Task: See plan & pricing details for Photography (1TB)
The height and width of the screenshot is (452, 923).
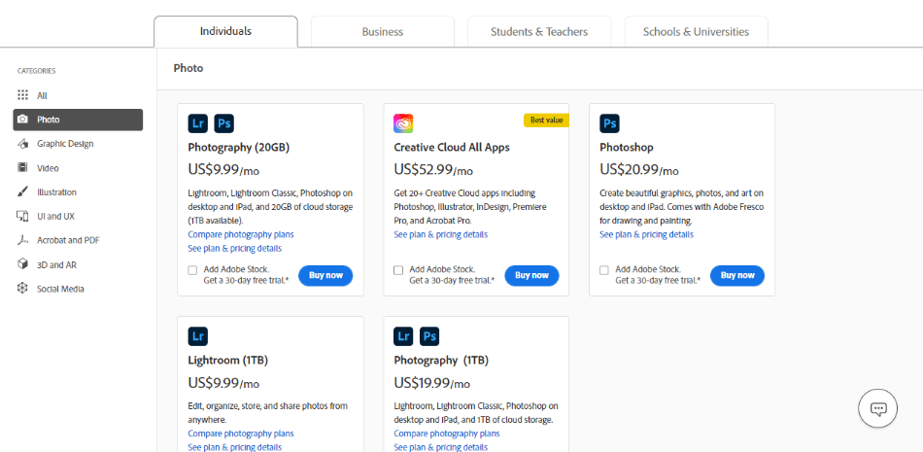Action: (440, 447)
